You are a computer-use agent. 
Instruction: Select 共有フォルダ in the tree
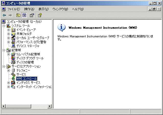point(24,34)
